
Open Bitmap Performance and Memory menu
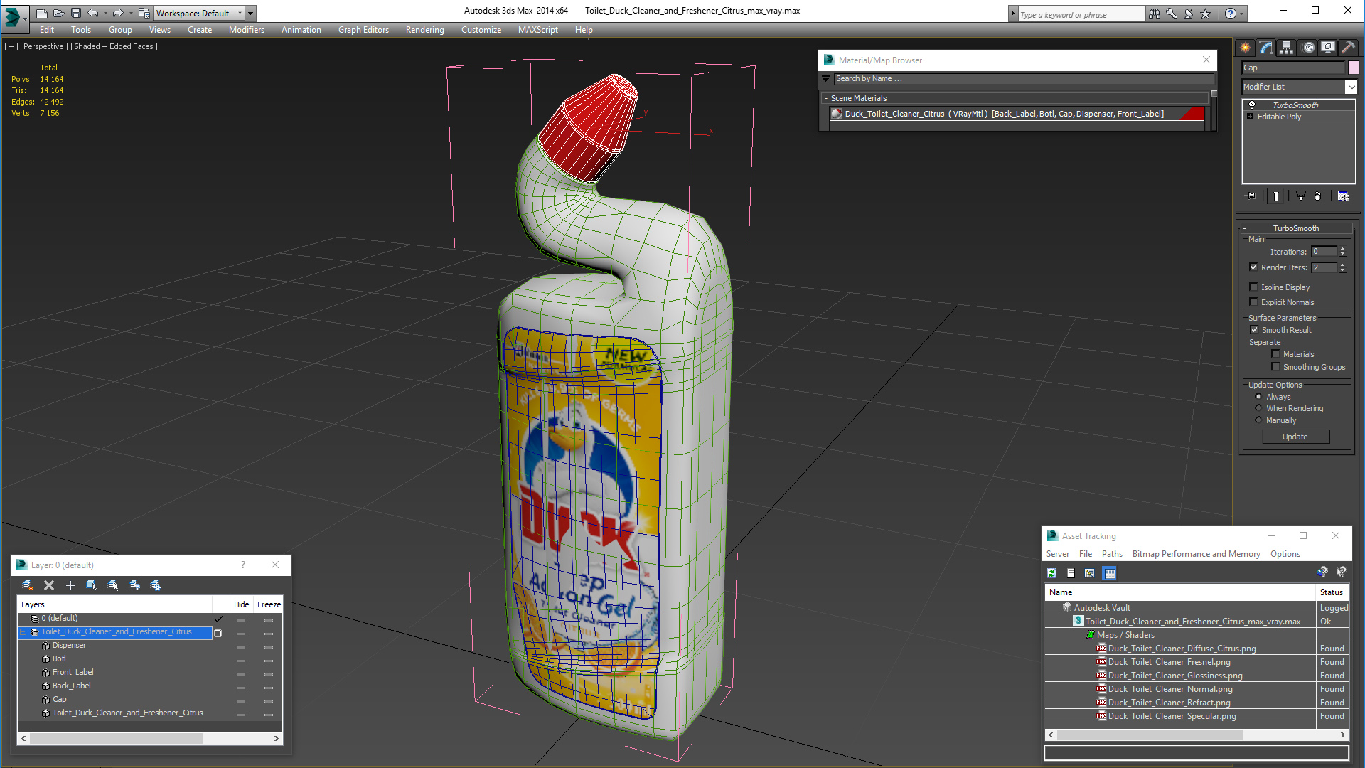click(x=1196, y=554)
